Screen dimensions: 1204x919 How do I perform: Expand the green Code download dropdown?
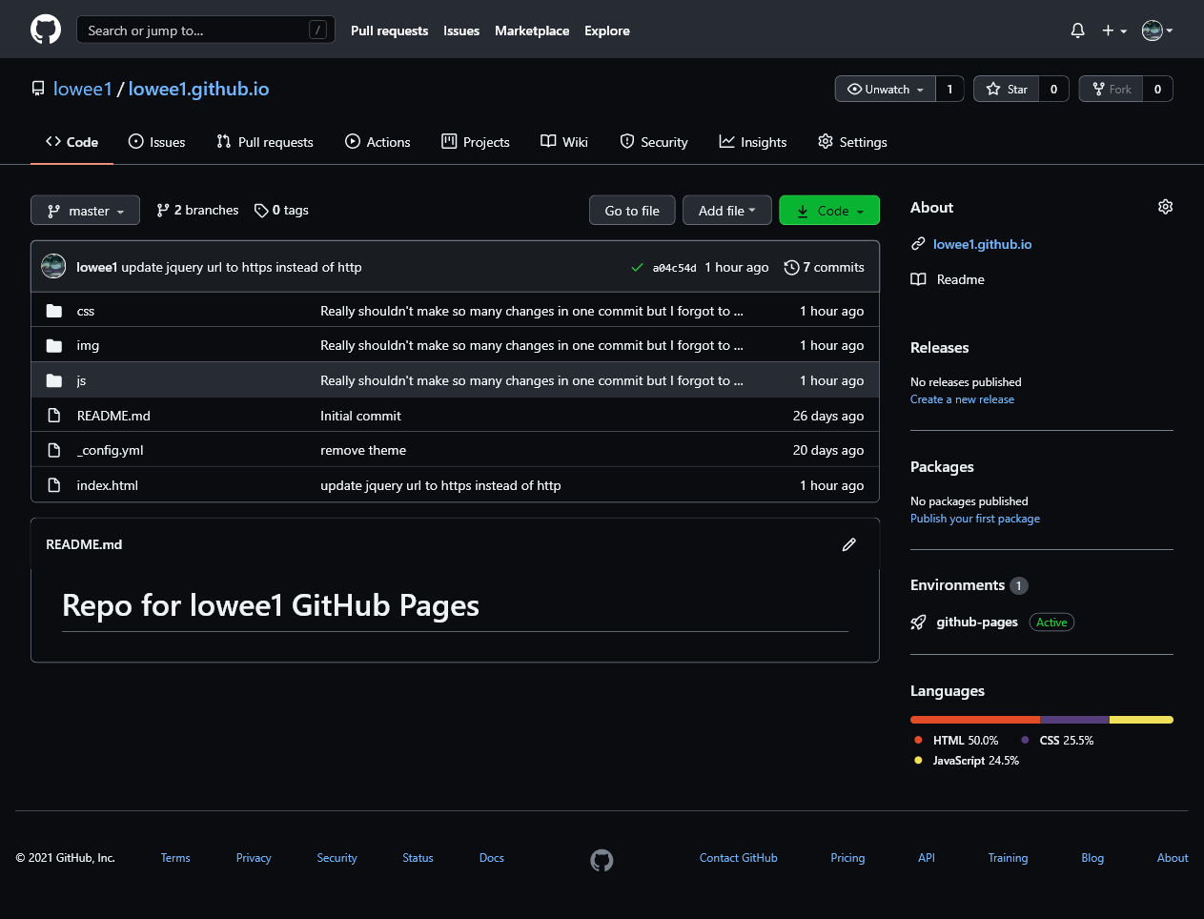pyautogui.click(x=829, y=211)
